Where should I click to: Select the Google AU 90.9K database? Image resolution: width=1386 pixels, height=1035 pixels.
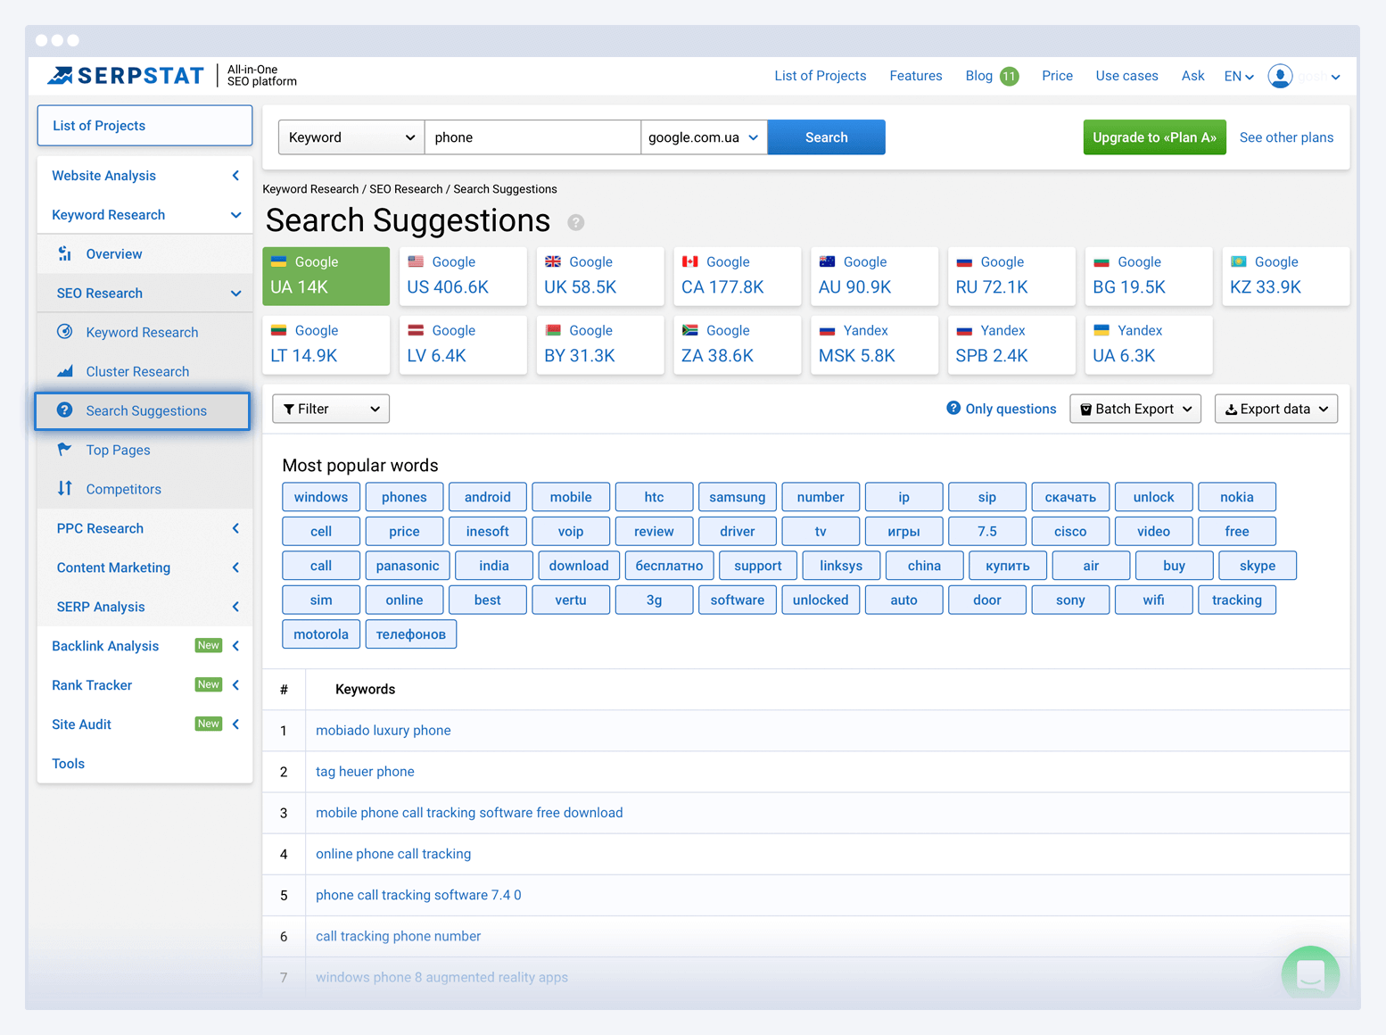click(874, 276)
